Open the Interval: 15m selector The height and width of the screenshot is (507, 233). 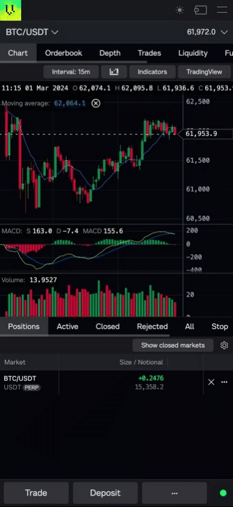point(71,72)
